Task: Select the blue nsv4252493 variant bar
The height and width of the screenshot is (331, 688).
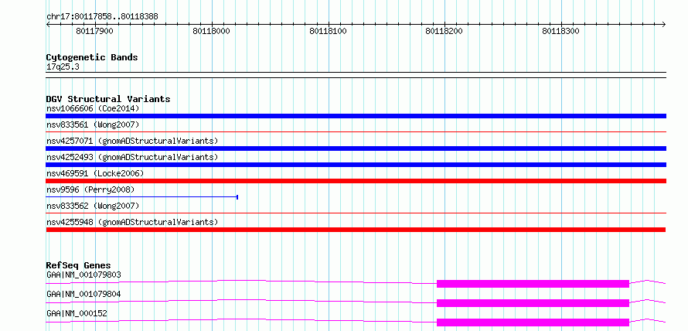Action: (356, 165)
